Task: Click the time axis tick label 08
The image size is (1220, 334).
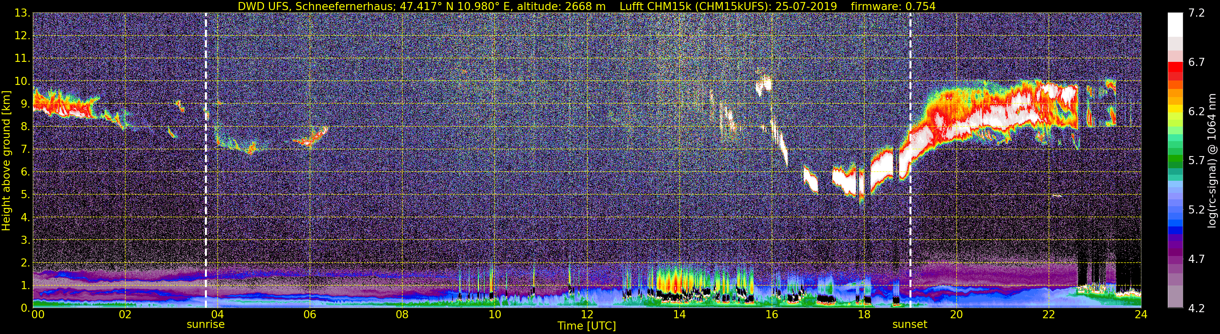Action: [402, 315]
